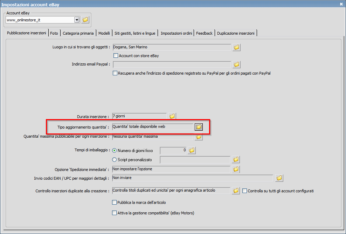Click the Non impostare l'opzione field

tap(171, 169)
